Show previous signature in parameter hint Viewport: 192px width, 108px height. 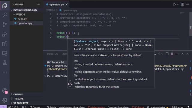pos(70,81)
